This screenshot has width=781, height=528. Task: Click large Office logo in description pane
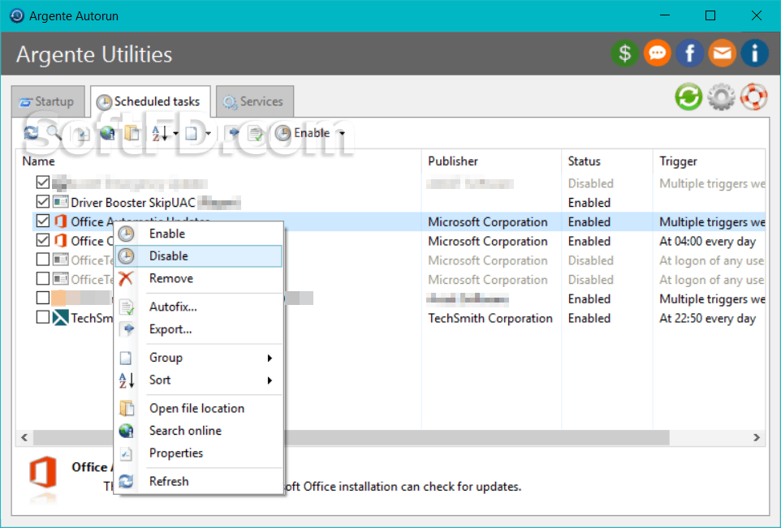point(43,472)
